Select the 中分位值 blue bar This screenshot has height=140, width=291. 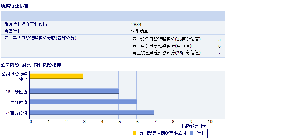click(83, 102)
